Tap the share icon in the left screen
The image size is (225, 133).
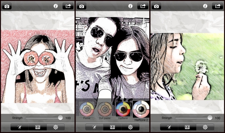coord(68,6)
